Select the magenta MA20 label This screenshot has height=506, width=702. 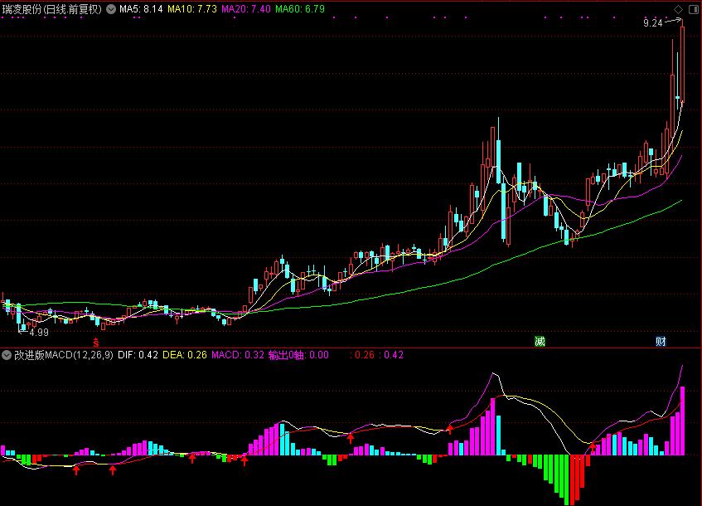[246, 10]
